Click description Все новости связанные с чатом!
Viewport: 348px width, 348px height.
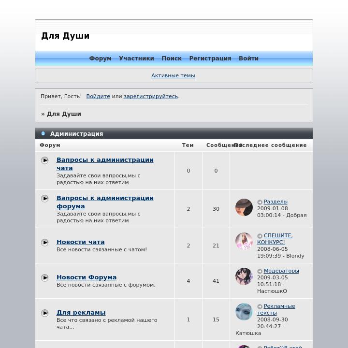[x=101, y=249]
